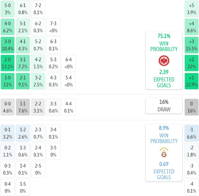Select the 2-0 scoreline tile
The height and width of the screenshot is (196, 199).
pos(7,63)
